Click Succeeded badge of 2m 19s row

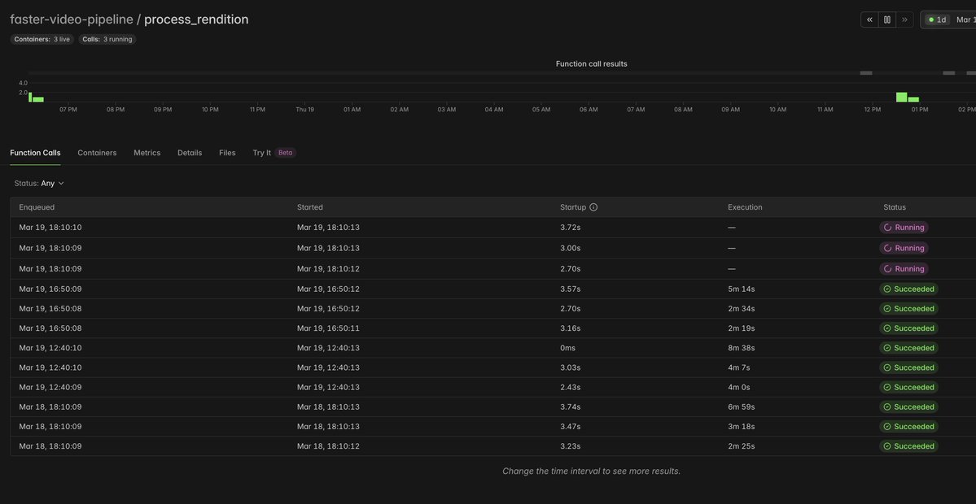[x=908, y=328]
